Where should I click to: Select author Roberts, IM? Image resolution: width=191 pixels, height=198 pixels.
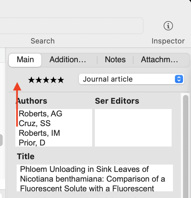coord(39,133)
